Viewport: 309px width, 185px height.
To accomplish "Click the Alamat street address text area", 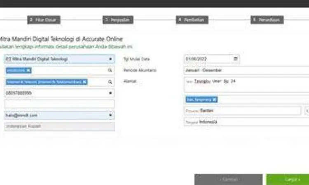I will click(246, 85).
